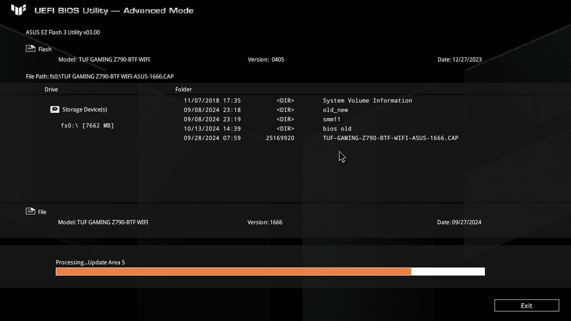Click the 09/28/2024 07:59 timestamp
The width and height of the screenshot is (571, 321).
click(x=212, y=138)
